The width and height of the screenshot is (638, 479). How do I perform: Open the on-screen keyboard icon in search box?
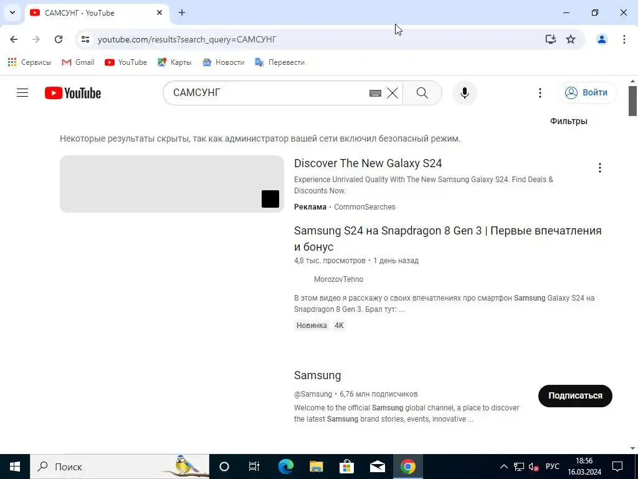(375, 94)
